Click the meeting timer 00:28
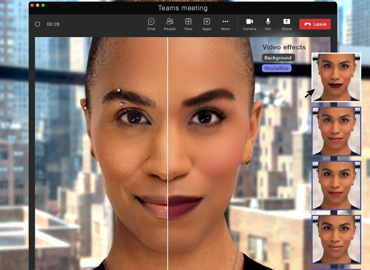The width and height of the screenshot is (370, 270). (x=53, y=24)
